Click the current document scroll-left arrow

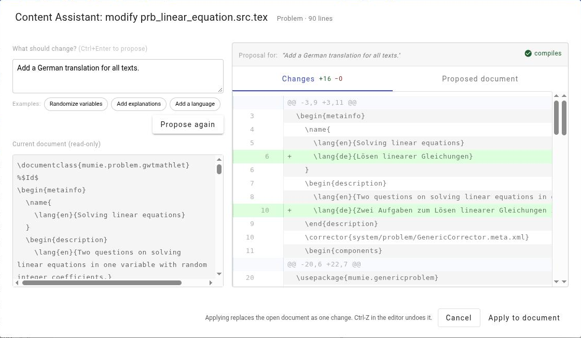pos(17,283)
